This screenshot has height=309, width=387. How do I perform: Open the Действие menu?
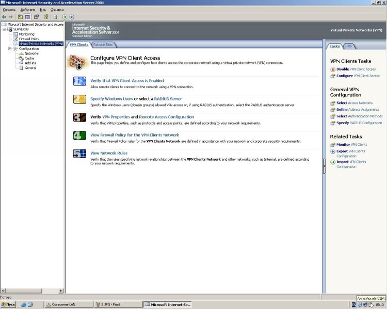click(28, 10)
